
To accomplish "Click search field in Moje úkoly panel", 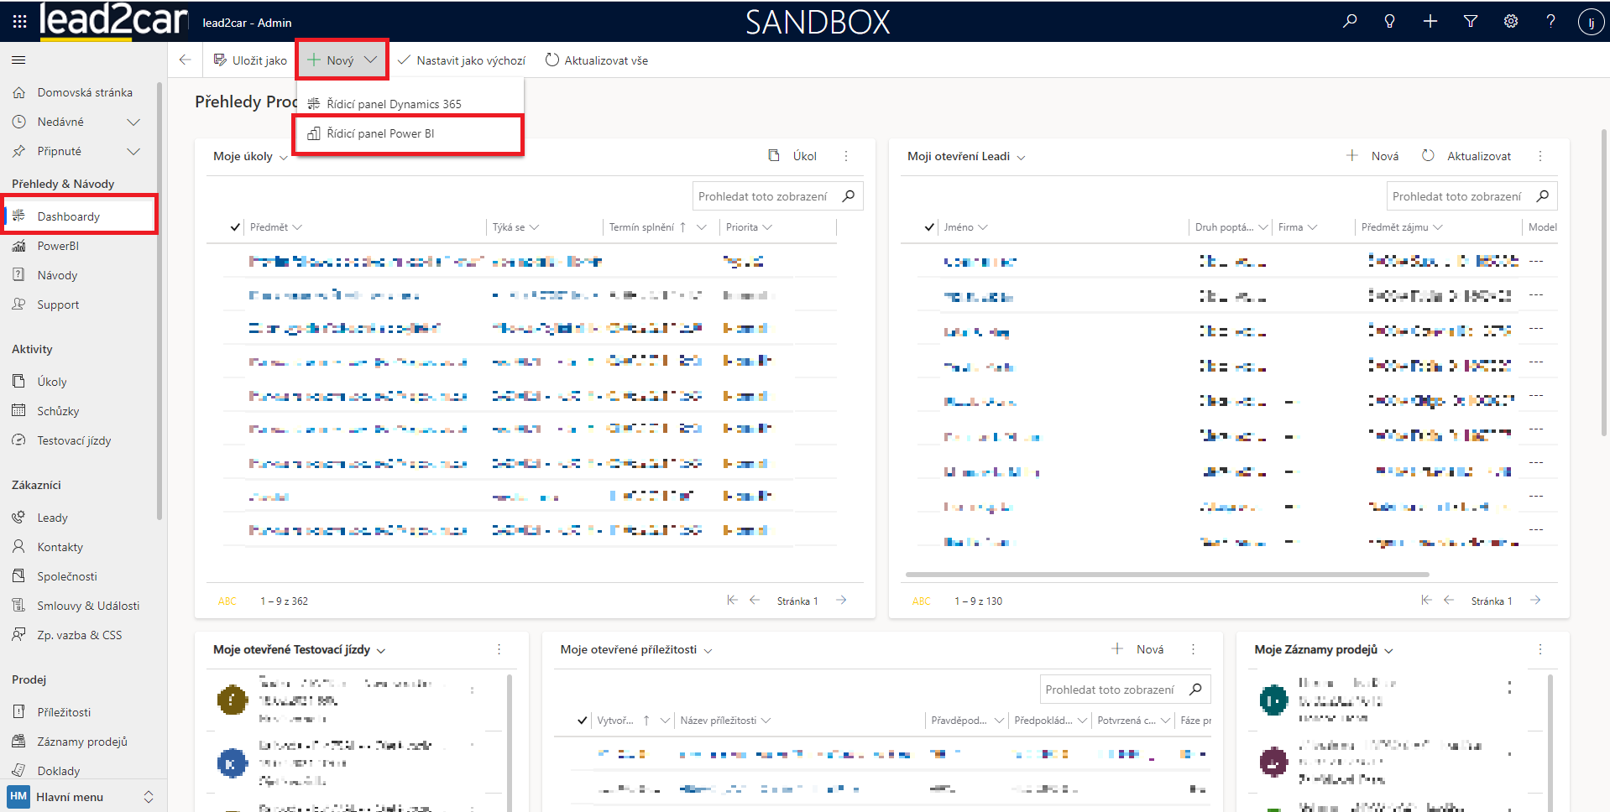I will 762,196.
